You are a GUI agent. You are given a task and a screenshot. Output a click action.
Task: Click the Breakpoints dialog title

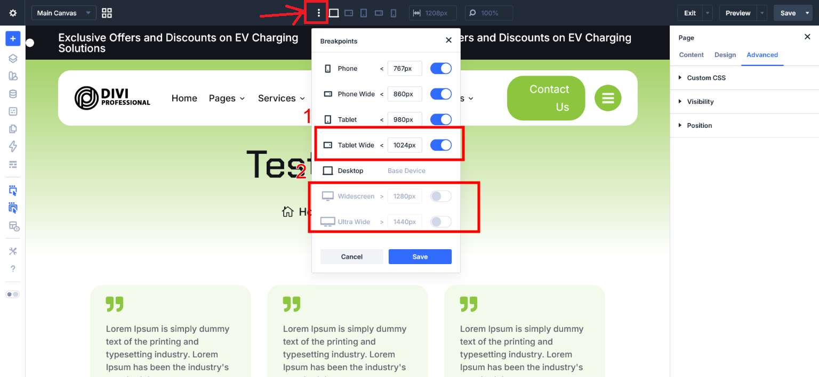[x=339, y=41]
